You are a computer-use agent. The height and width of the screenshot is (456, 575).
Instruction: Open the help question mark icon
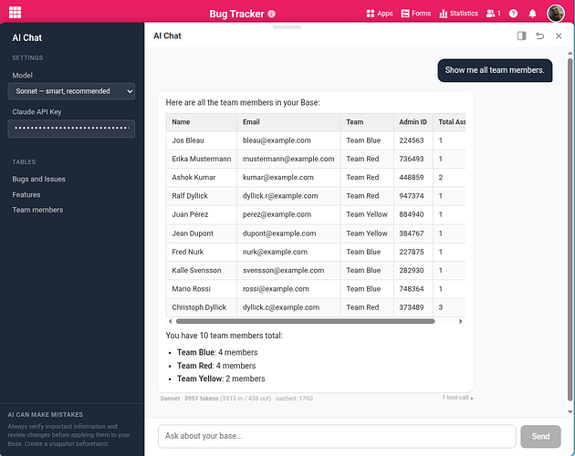click(513, 14)
